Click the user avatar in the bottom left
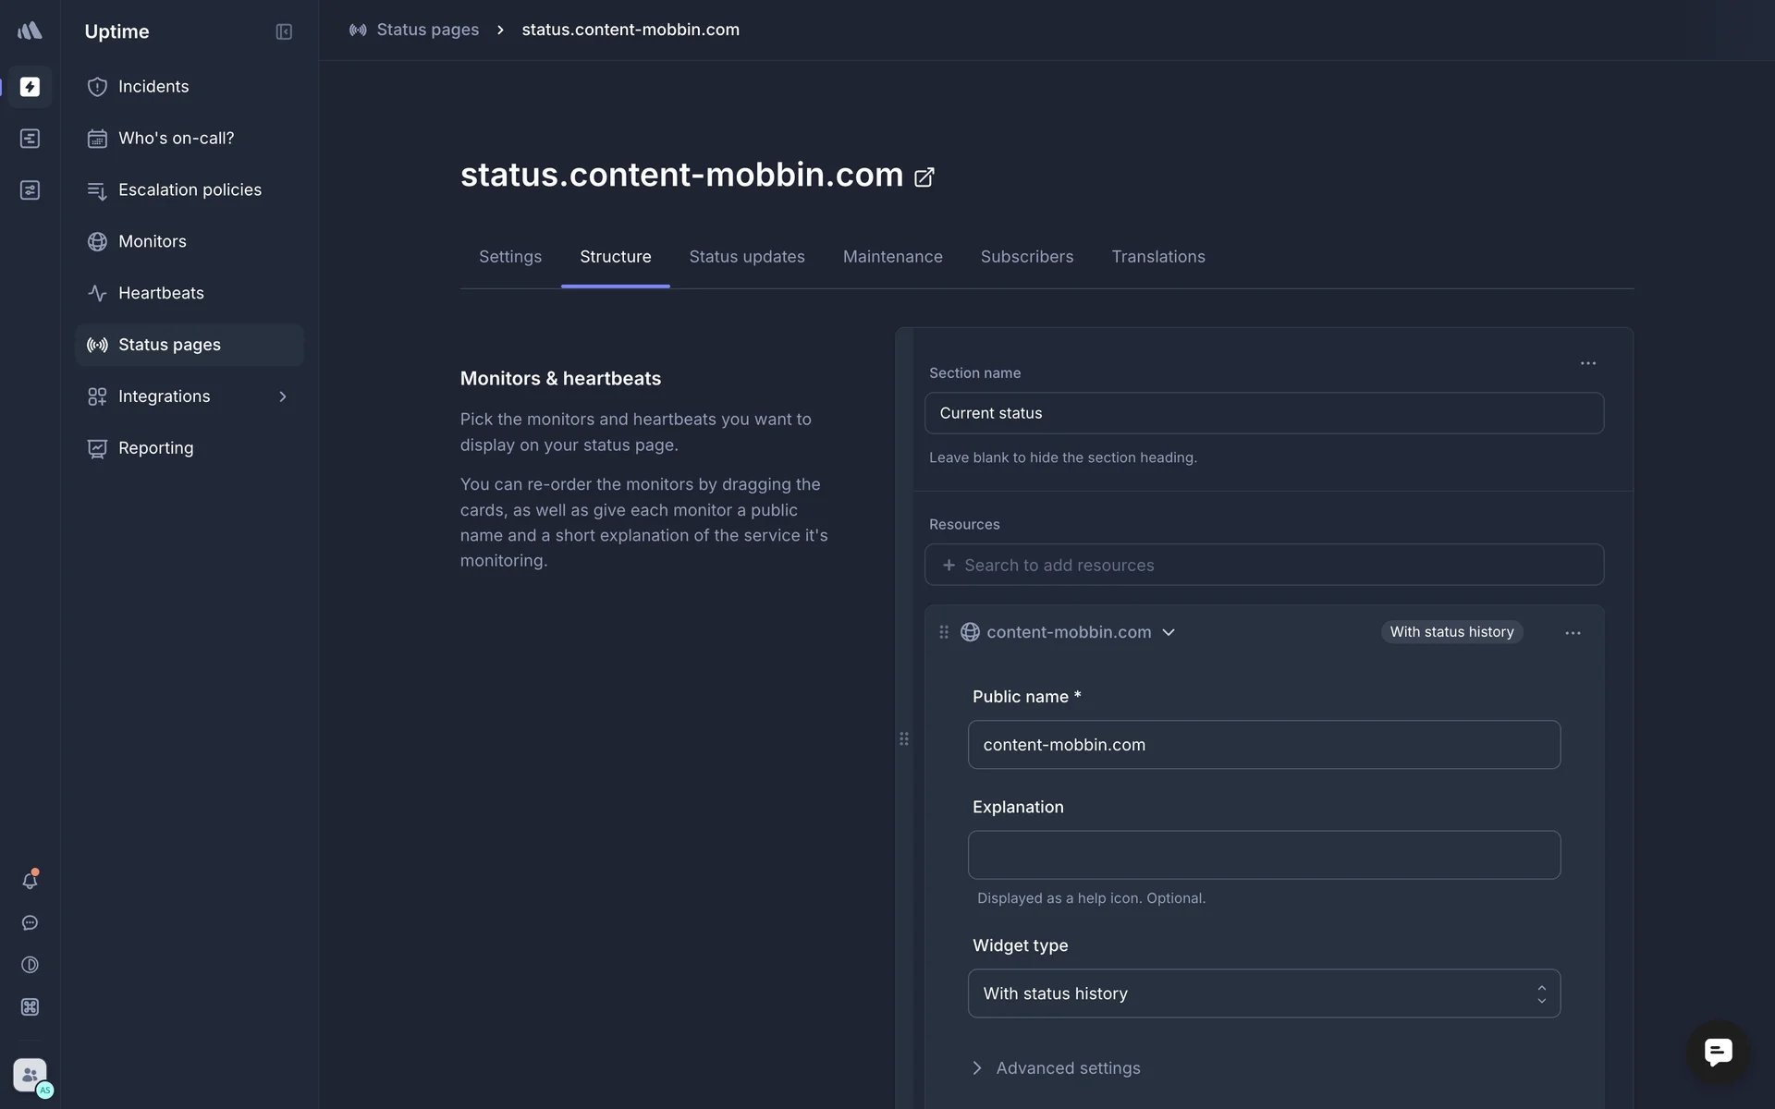Viewport: 1775px width, 1109px height. pyautogui.click(x=30, y=1075)
